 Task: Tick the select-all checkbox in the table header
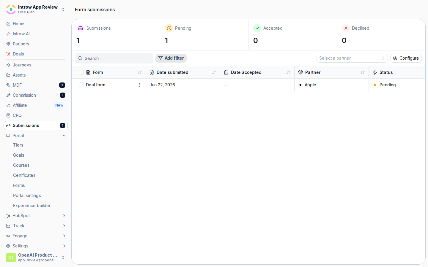[81, 72]
